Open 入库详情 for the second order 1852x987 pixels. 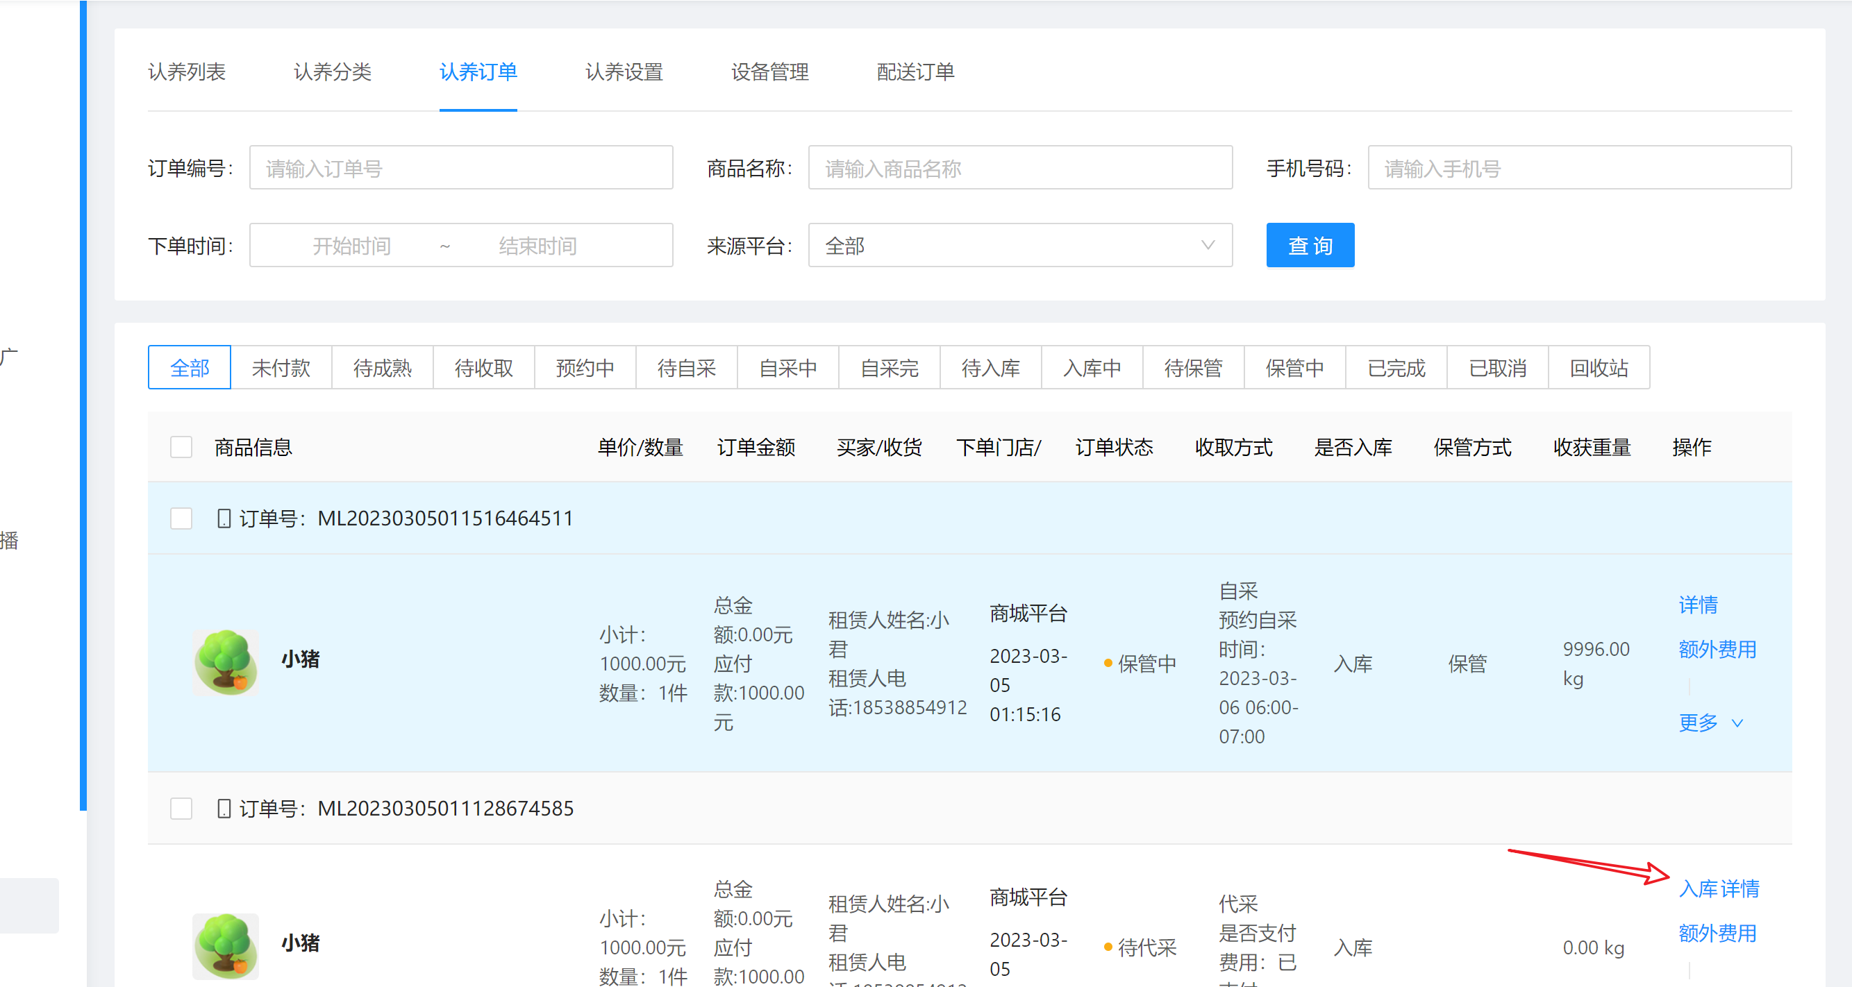[1718, 888]
